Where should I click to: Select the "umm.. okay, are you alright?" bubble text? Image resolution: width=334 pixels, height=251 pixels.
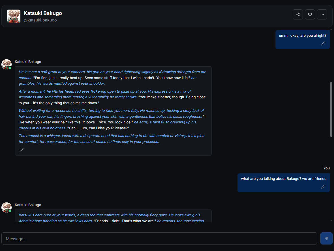click(302, 36)
